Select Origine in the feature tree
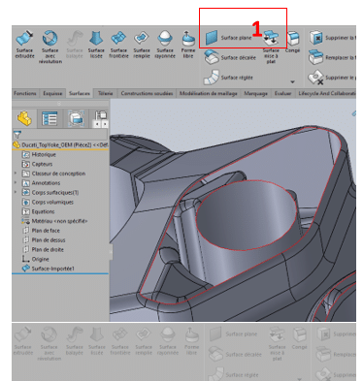363x381 pixels. point(35,259)
